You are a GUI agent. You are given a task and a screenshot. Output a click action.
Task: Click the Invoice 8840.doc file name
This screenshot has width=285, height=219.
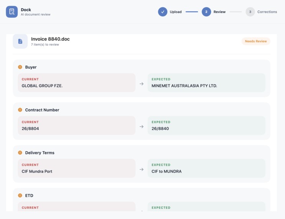pyautogui.click(x=50, y=39)
